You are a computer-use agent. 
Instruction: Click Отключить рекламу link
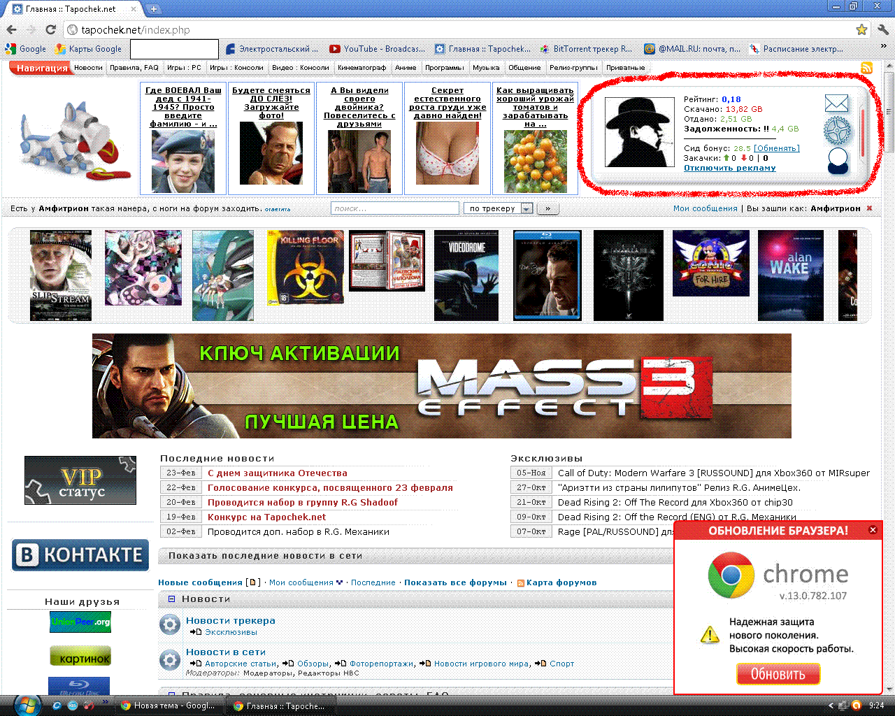[x=730, y=168]
